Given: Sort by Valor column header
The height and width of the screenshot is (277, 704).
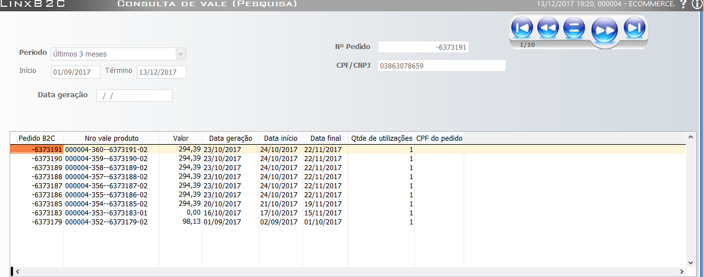Looking at the screenshot, I should tap(181, 138).
